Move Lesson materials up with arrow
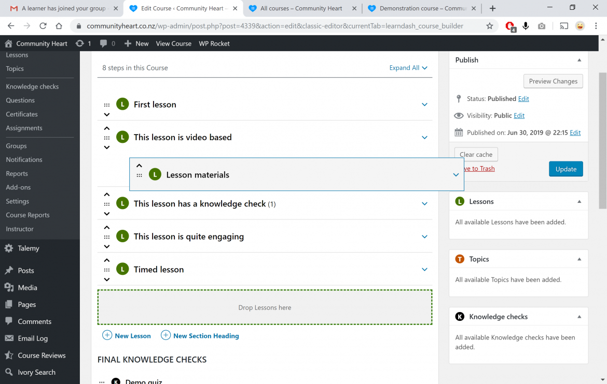This screenshot has width=607, height=384. point(140,166)
